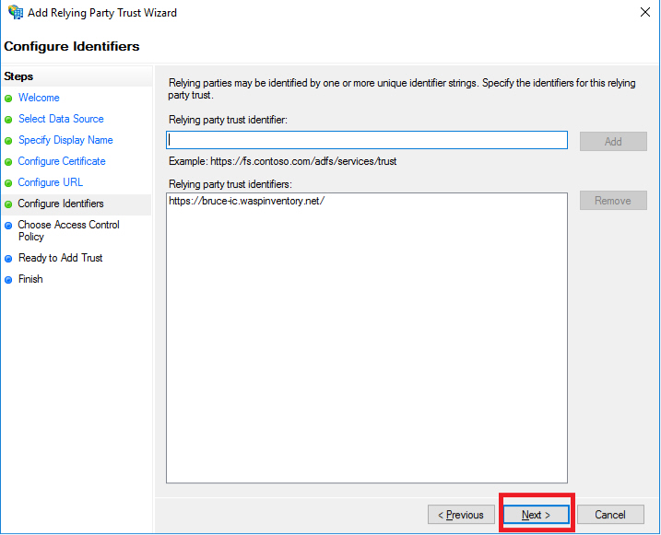The width and height of the screenshot is (661, 535).
Task: Select the Configure Identifiers step
Action: click(x=61, y=204)
